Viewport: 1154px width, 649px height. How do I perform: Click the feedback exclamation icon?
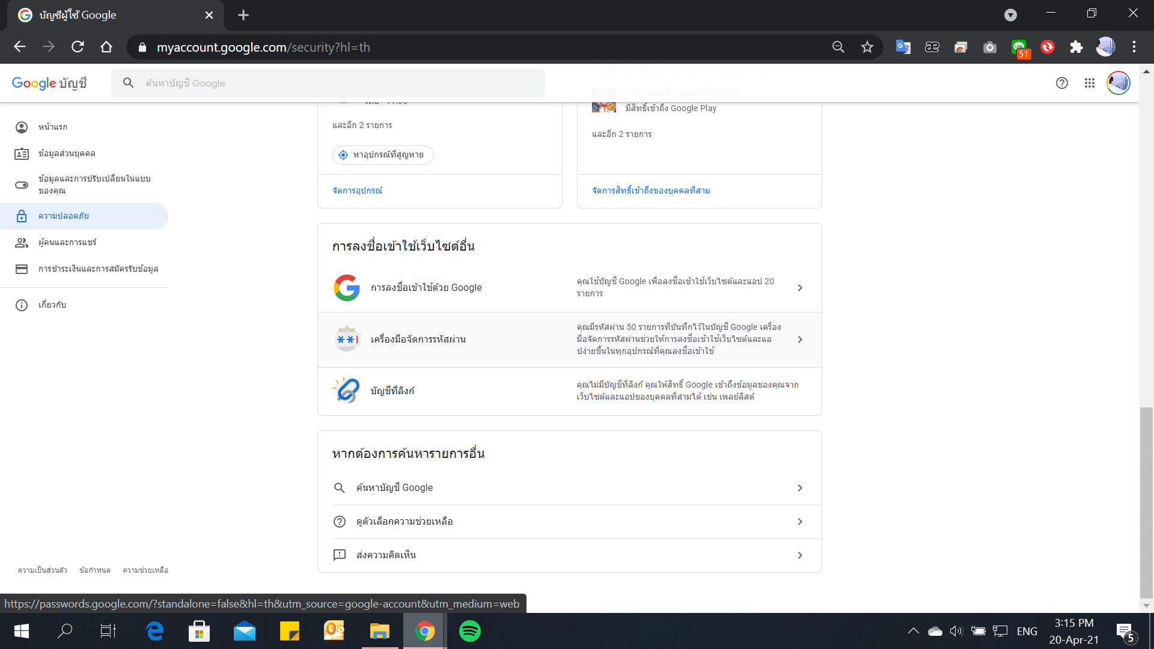340,555
